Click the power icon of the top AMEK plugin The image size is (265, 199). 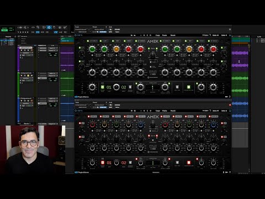pos(76,35)
